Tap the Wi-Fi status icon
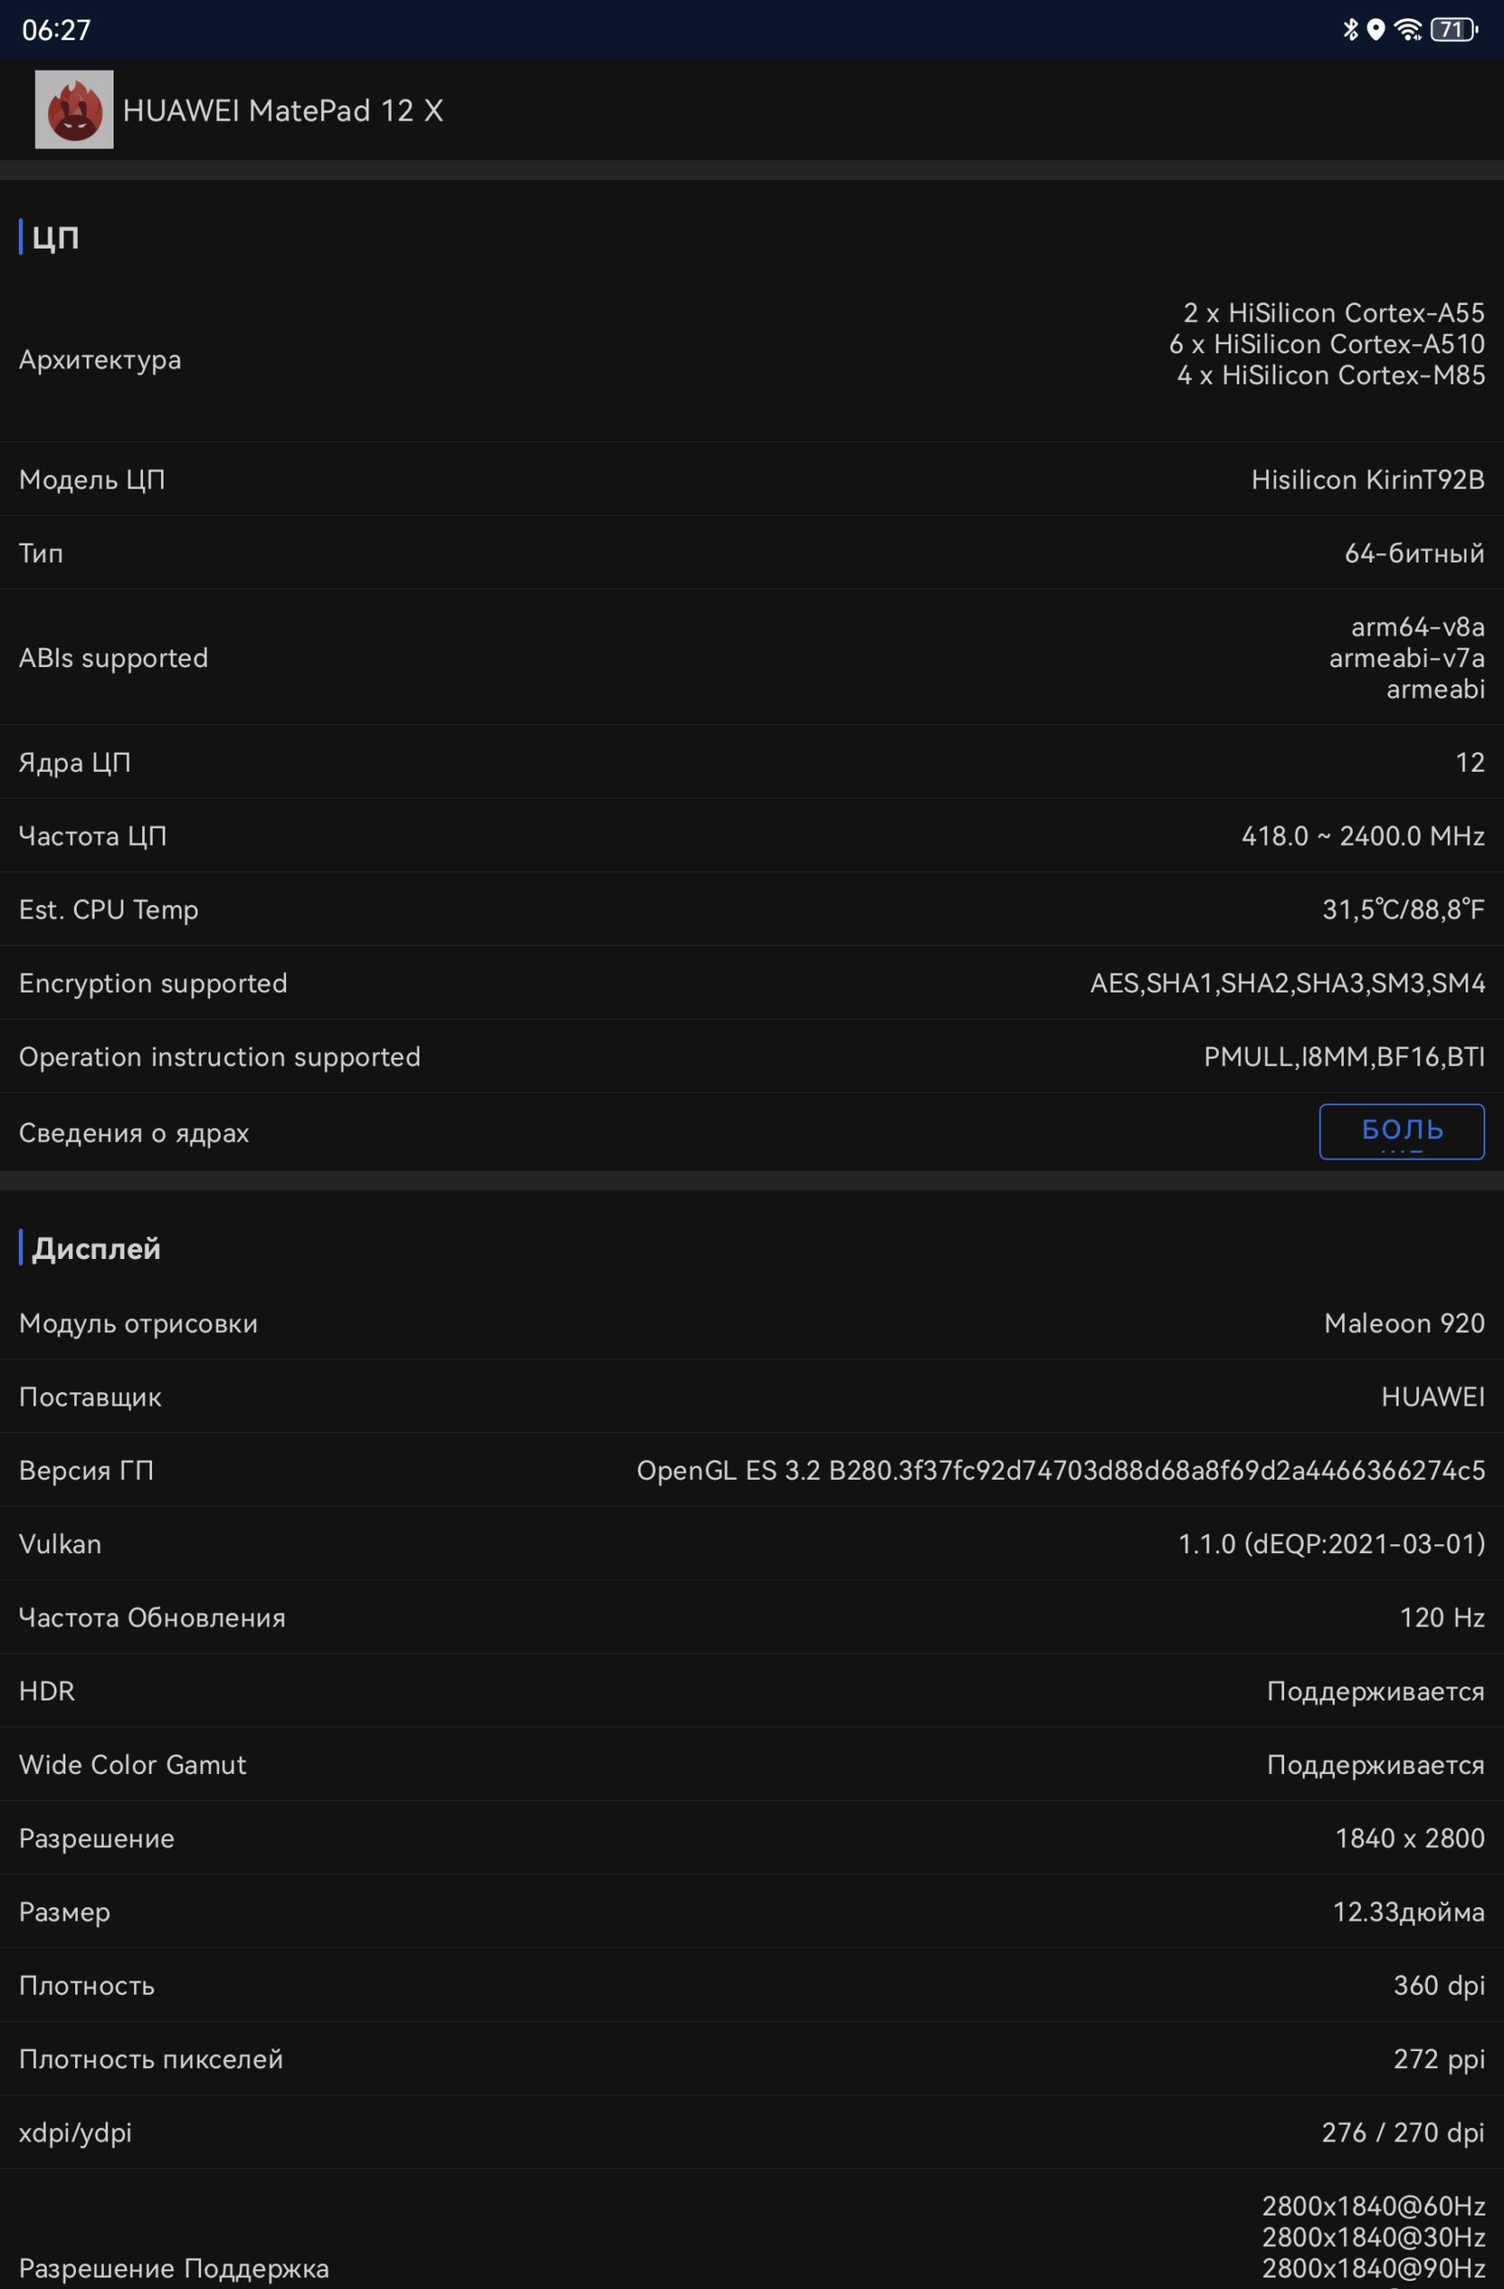This screenshot has height=2289, width=1504. [x=1407, y=30]
